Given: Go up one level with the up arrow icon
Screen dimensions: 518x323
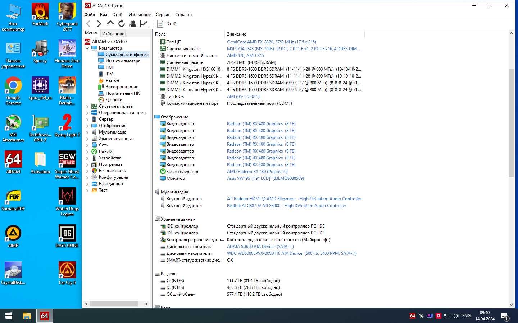Looking at the screenshot, I should point(110,24).
